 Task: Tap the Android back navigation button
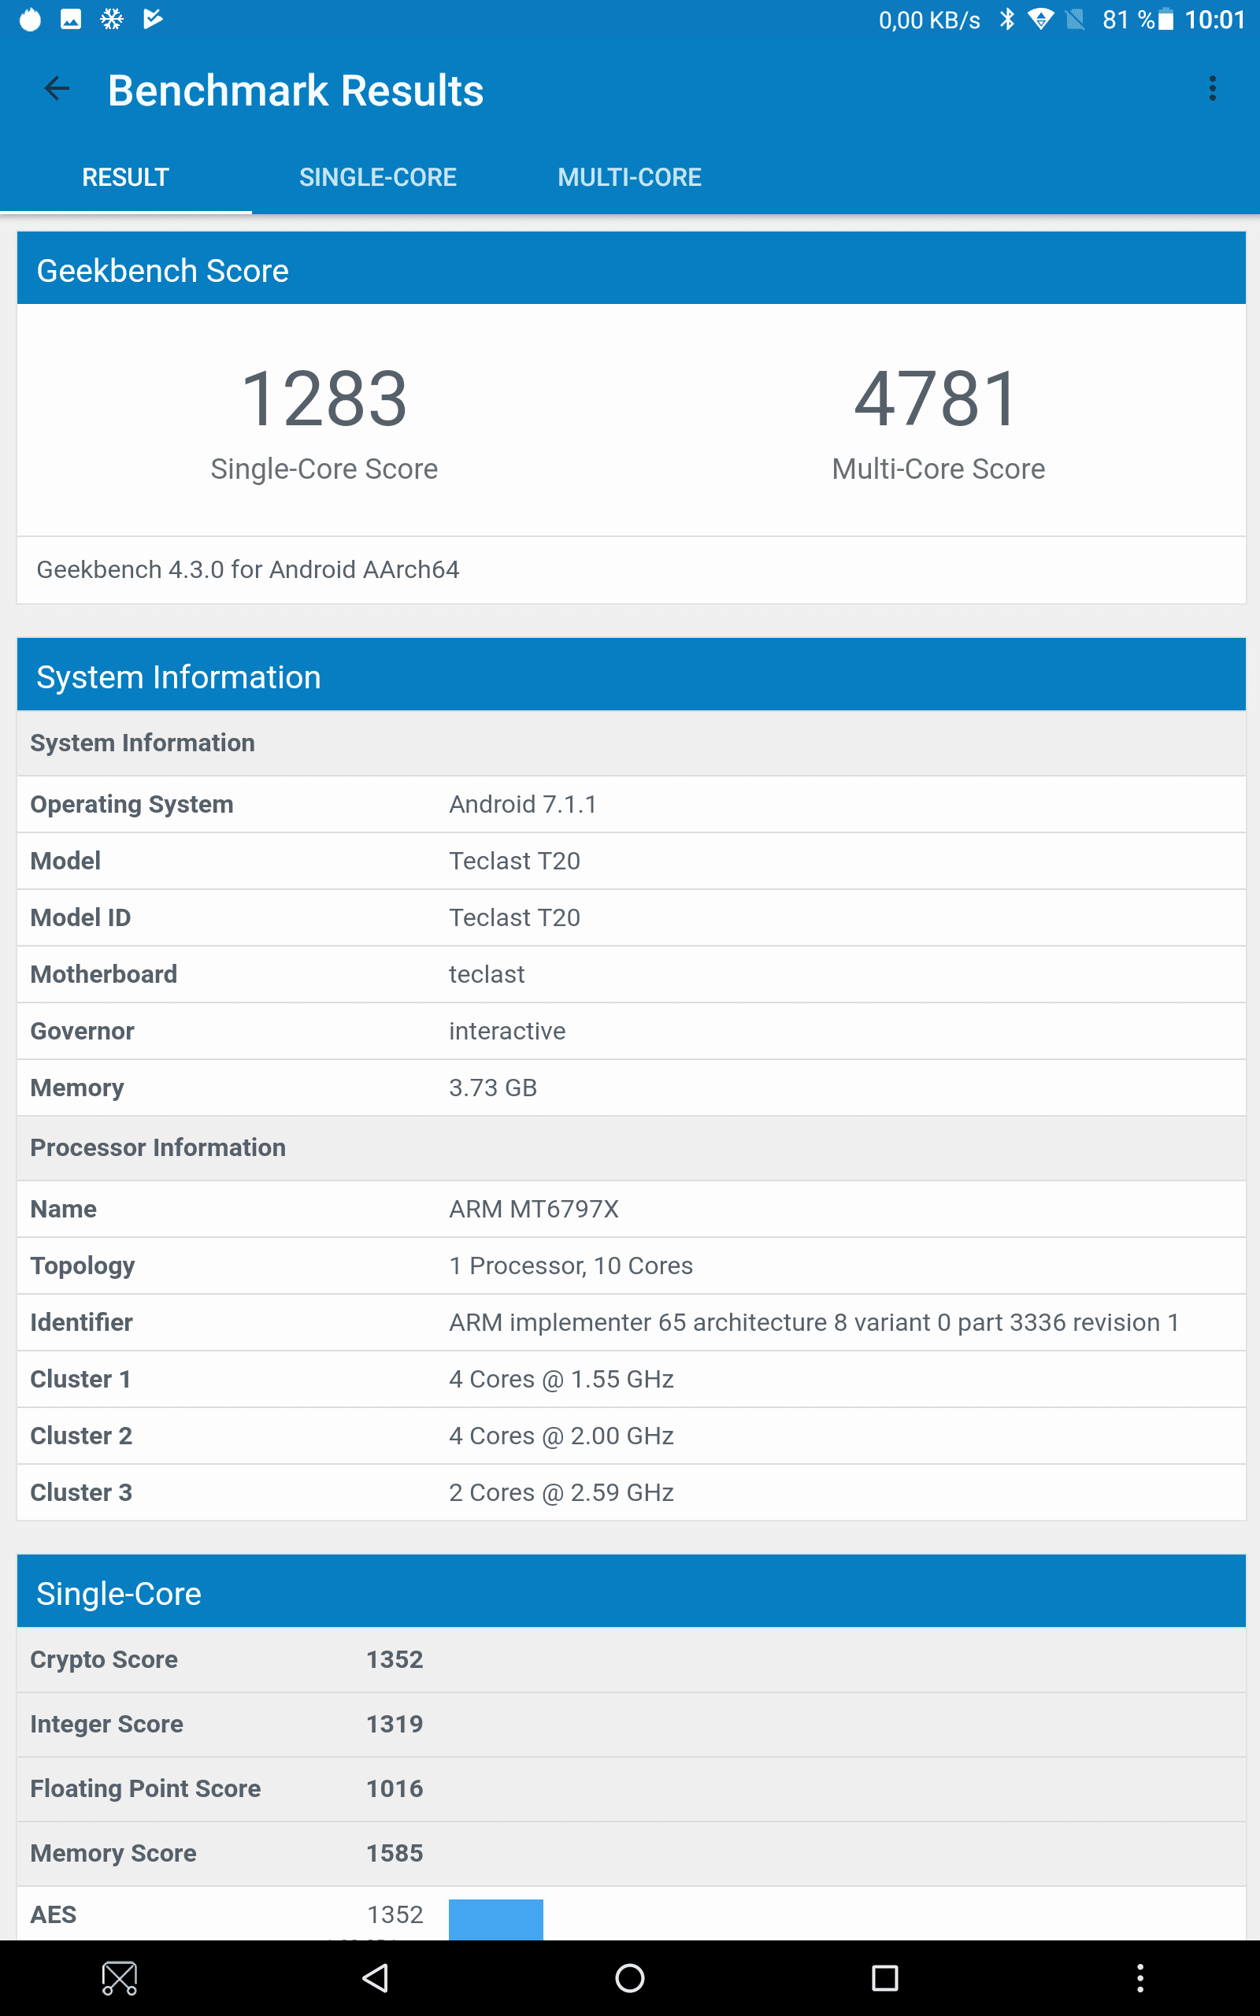pyautogui.click(x=376, y=1977)
